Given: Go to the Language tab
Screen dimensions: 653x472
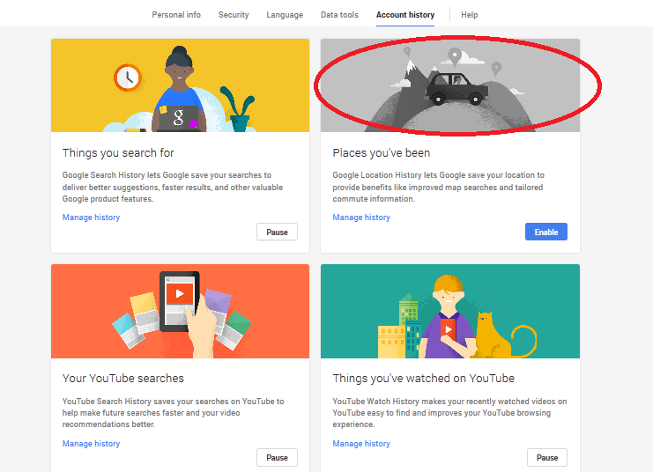Looking at the screenshot, I should (285, 15).
